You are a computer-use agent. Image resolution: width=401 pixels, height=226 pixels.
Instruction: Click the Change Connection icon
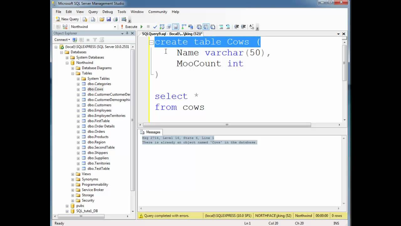65,27
